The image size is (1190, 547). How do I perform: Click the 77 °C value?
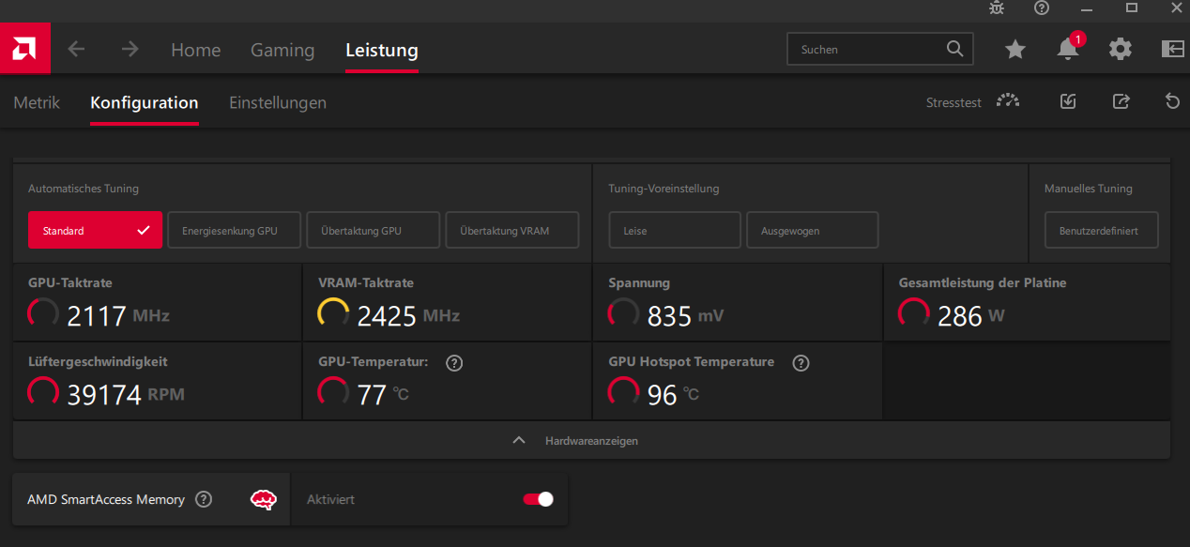pyautogui.click(x=383, y=394)
